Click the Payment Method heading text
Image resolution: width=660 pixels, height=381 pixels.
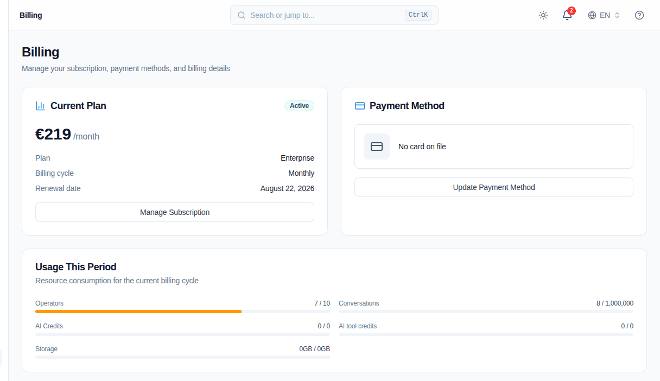pos(407,106)
